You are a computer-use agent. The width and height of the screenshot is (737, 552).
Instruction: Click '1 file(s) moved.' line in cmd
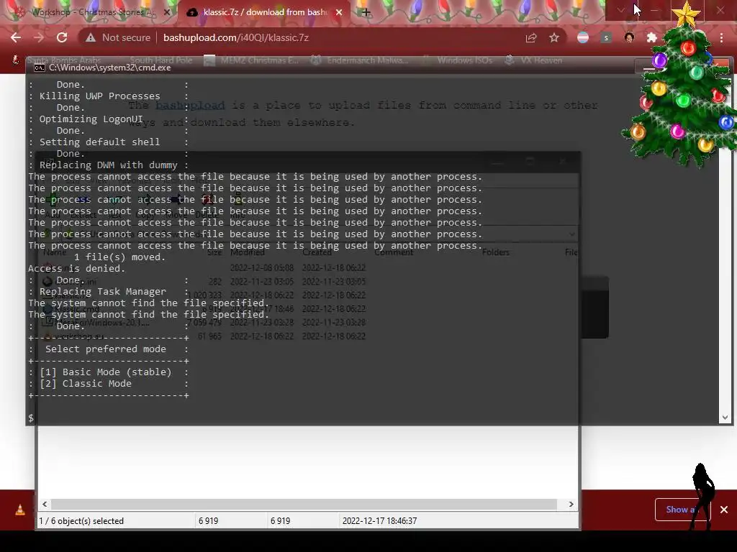pos(120,257)
